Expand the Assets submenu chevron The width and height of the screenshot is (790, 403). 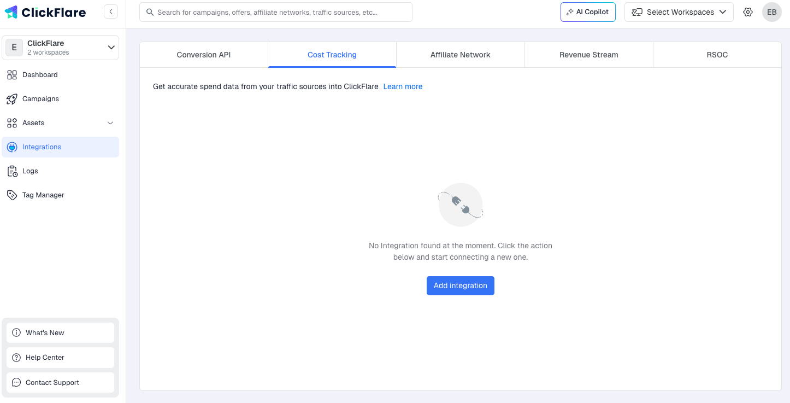click(110, 123)
